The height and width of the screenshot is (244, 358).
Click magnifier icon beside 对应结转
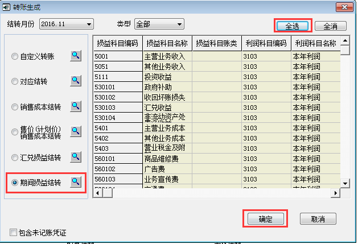click(76, 81)
